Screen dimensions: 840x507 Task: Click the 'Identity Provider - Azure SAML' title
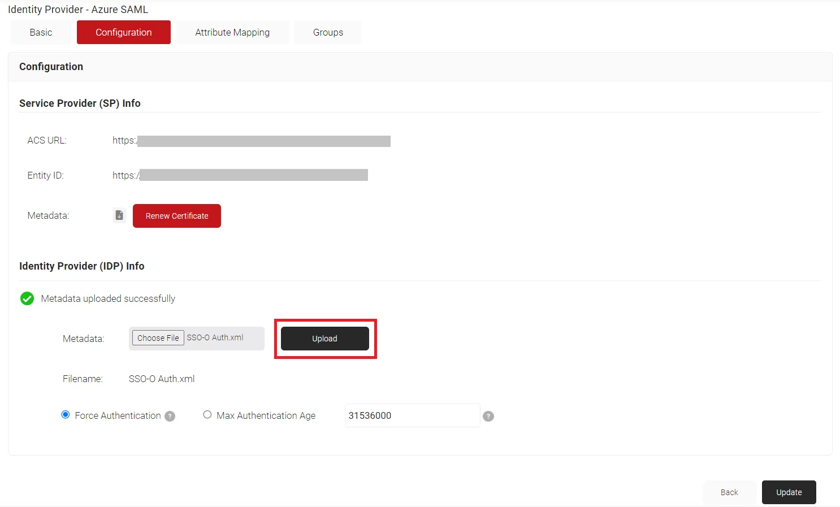78,10
